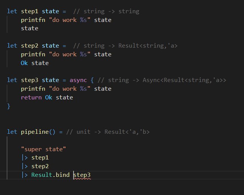Image resolution: width=244 pixels, height=195 pixels.
Task: Click the error-underlined 'step3' at the end
Action: [x=82, y=175]
